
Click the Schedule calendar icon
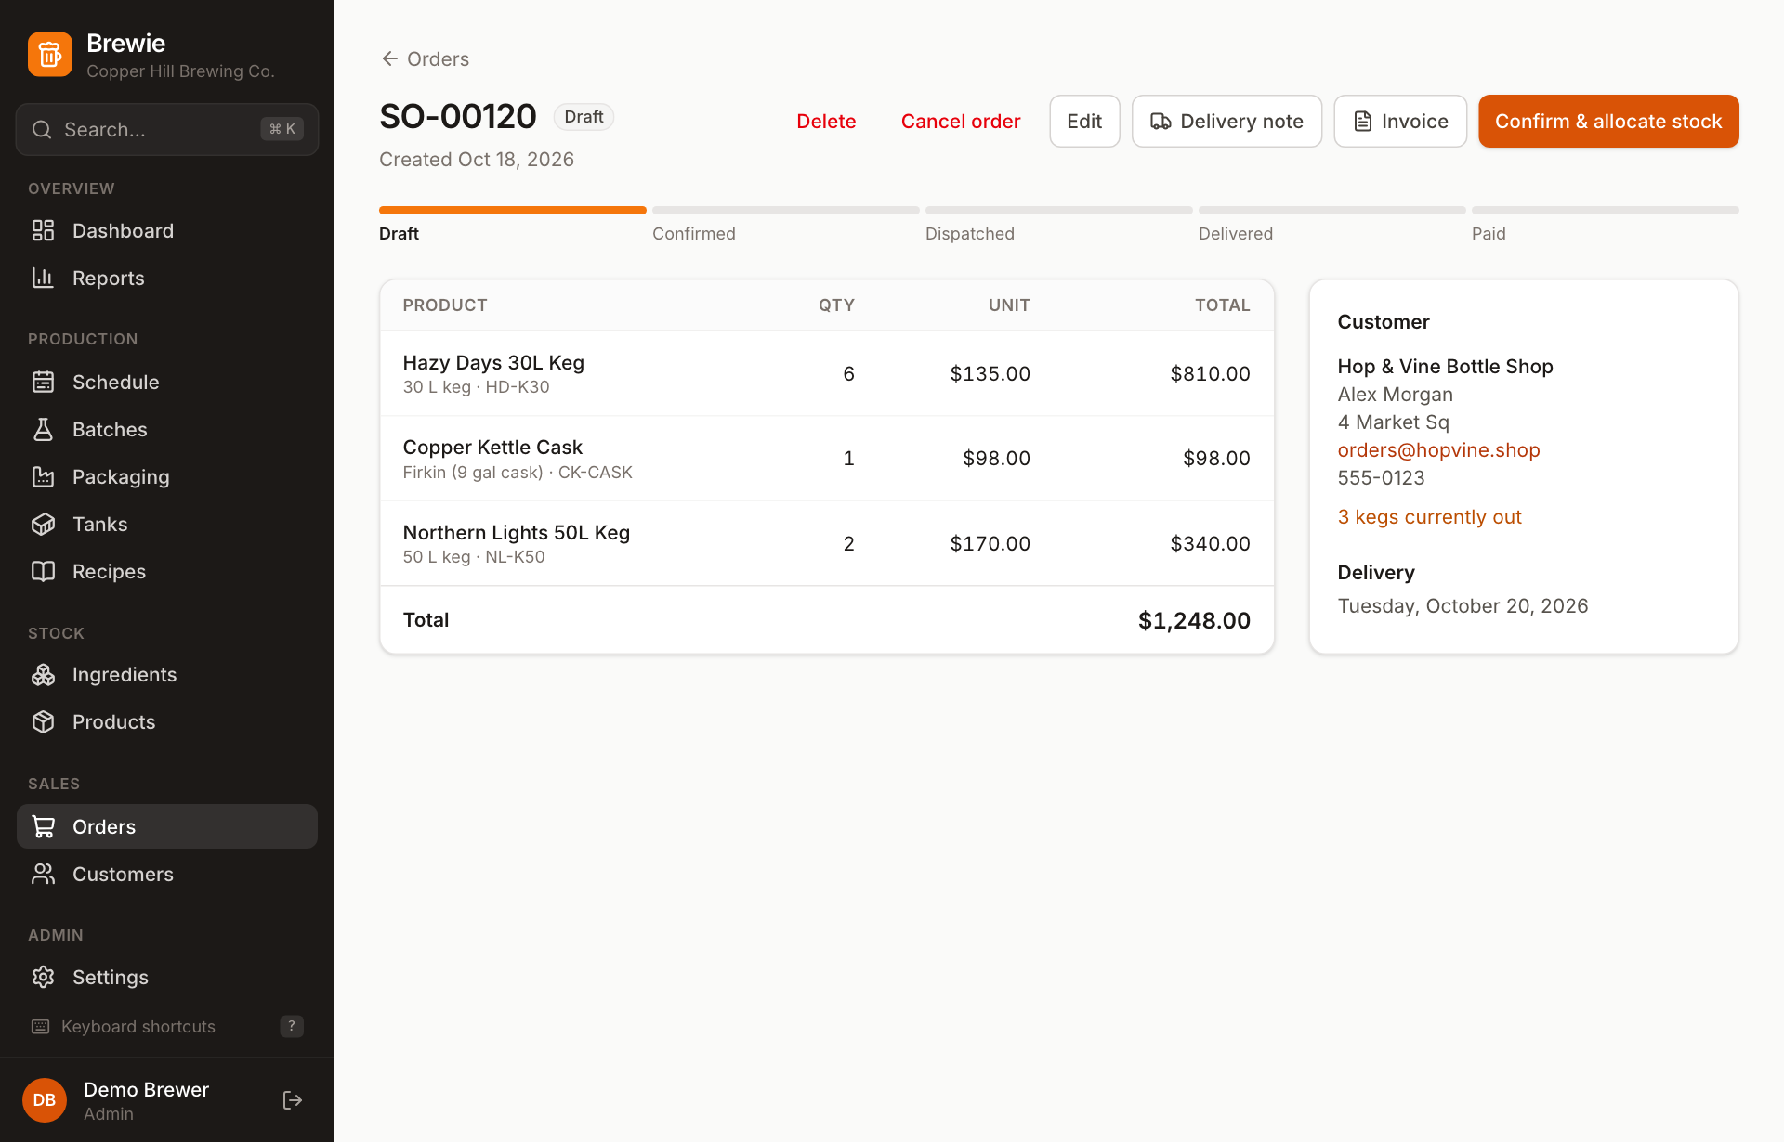pos(44,382)
